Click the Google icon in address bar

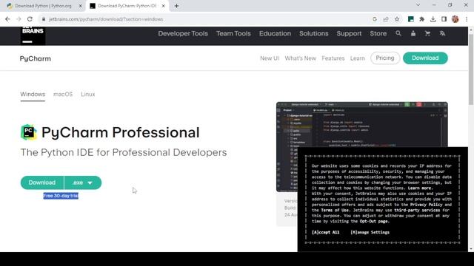pyautogui.click(x=375, y=19)
